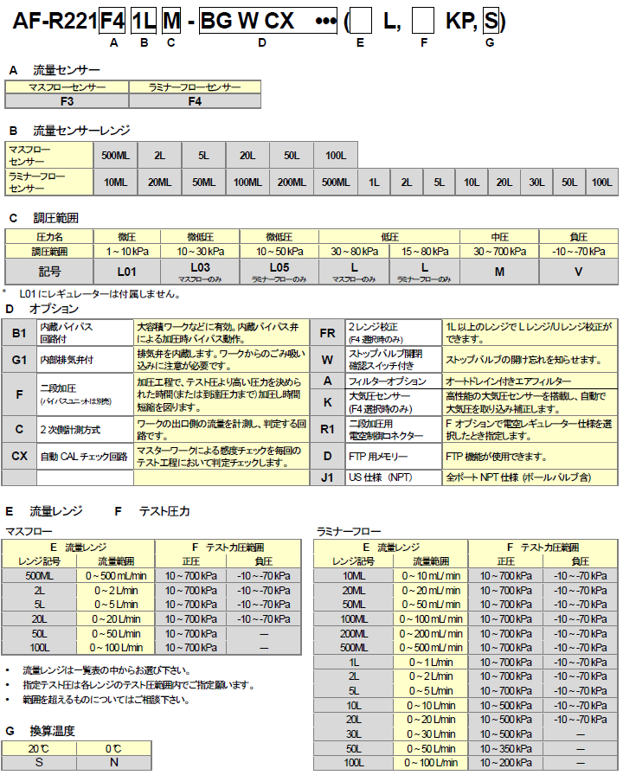Select the 'D オプション' section heading
Image resolution: width=623 pixels, height=775 pixels.
(x=42, y=309)
